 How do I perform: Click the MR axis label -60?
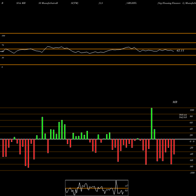191,160
